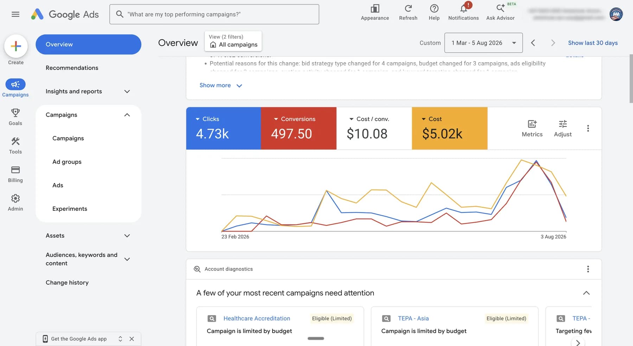Image resolution: width=633 pixels, height=346 pixels.
Task: Expand the Get the Google Ads app banner
Action: pos(120,339)
